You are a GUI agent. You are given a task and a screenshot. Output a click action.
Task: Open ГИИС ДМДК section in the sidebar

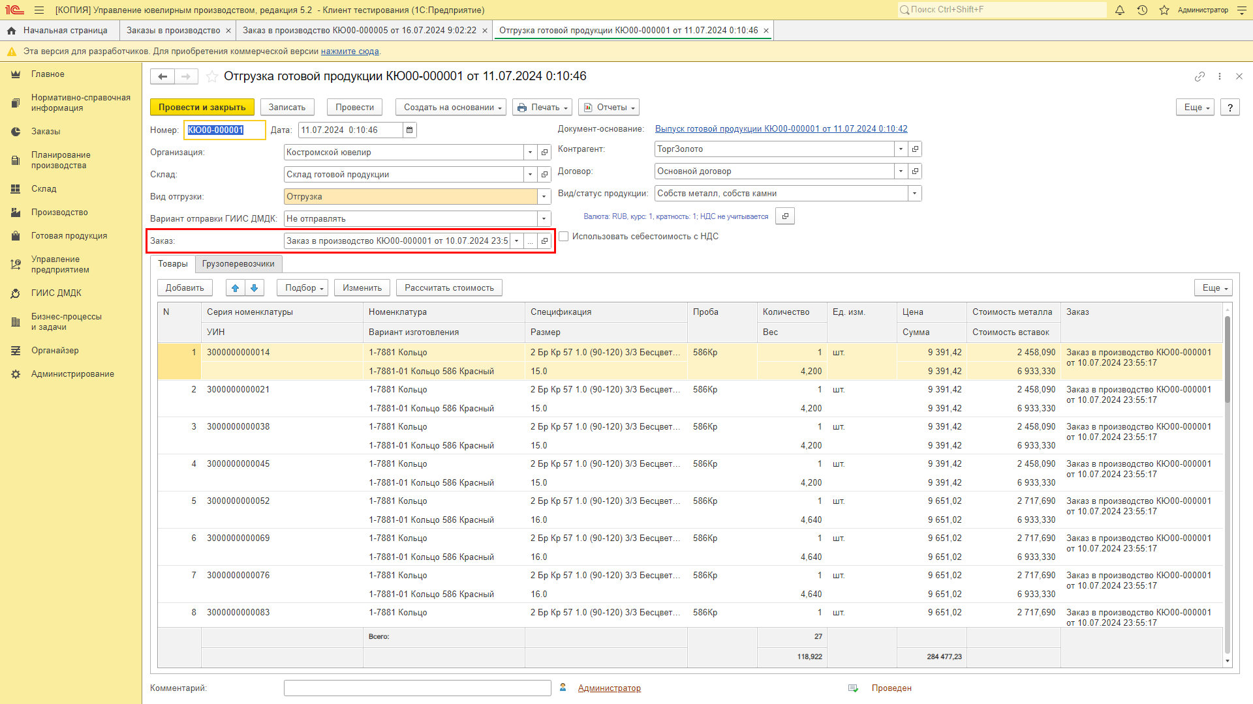click(56, 293)
